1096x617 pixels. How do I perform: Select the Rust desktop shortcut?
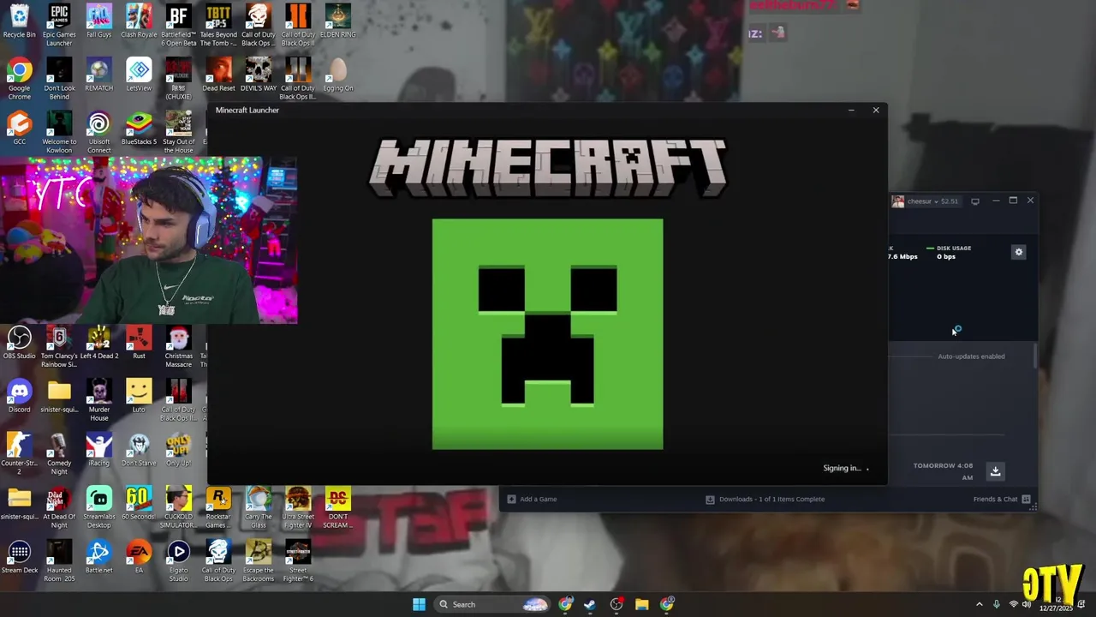pos(139,343)
